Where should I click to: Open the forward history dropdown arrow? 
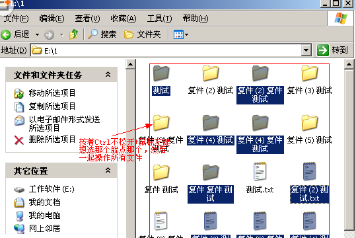(62, 35)
